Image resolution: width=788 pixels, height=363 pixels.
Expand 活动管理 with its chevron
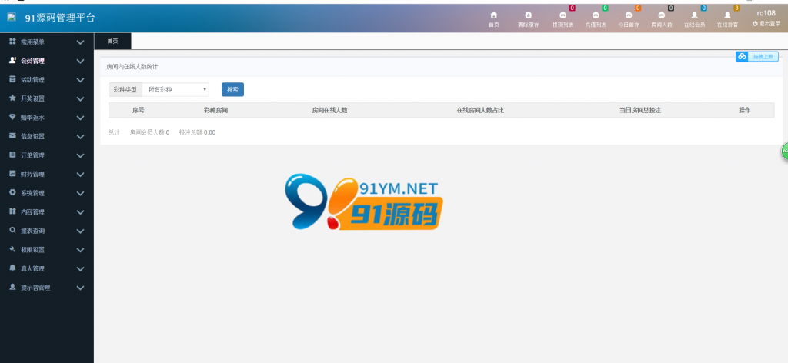pos(80,80)
